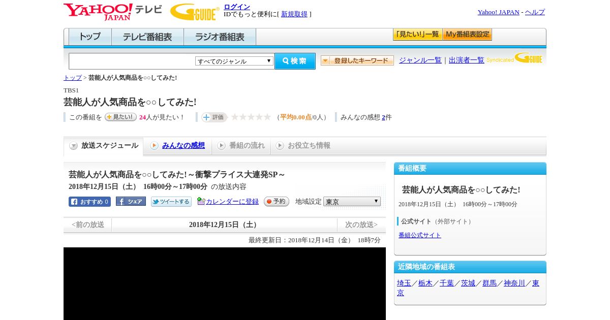The height and width of the screenshot is (320, 610).
Task: Click the Facebook おすすめ button
Action: pyautogui.click(x=89, y=202)
